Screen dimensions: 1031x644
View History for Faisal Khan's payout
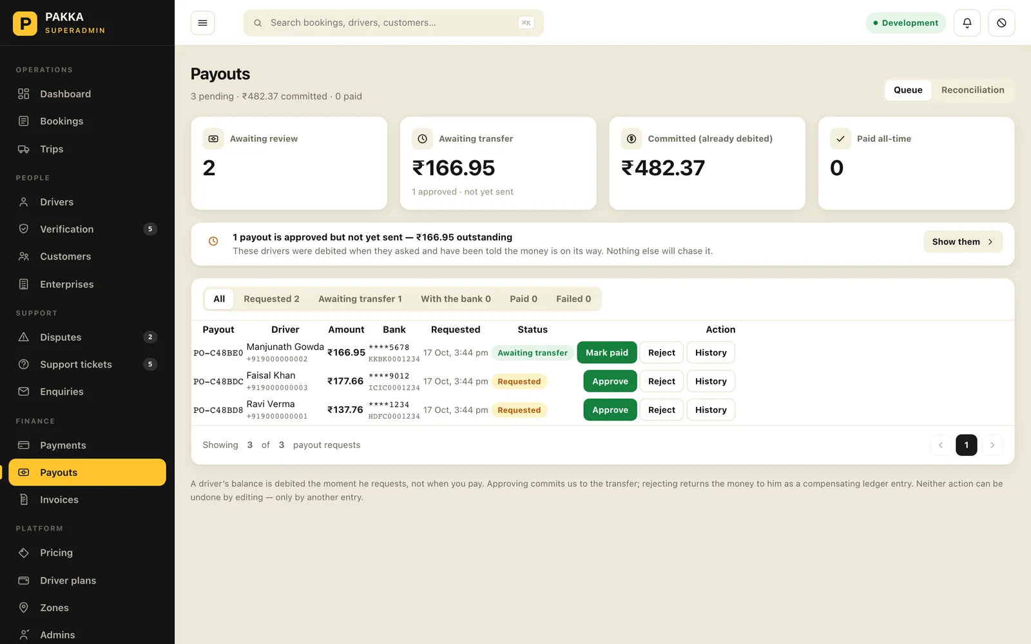(711, 381)
